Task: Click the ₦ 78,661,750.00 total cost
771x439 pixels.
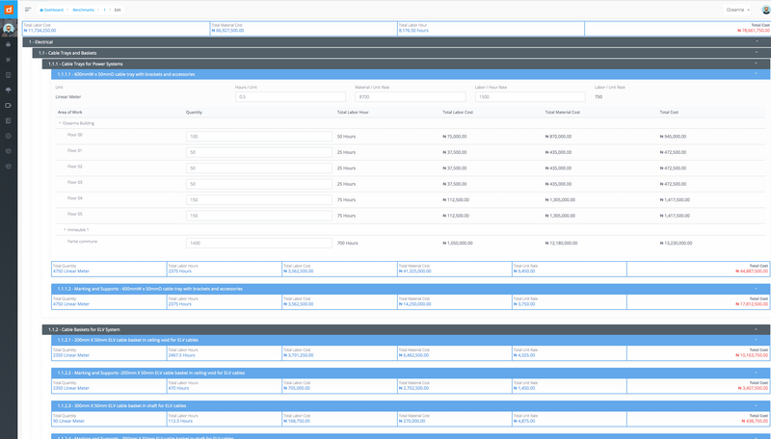Action: (754, 31)
